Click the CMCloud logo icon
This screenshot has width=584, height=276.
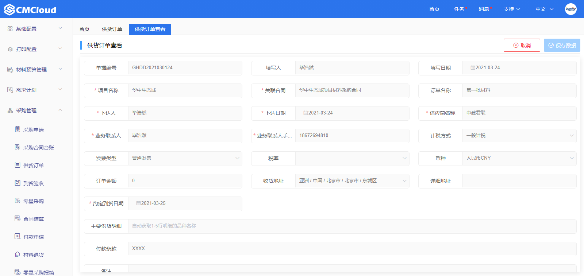[9, 9]
